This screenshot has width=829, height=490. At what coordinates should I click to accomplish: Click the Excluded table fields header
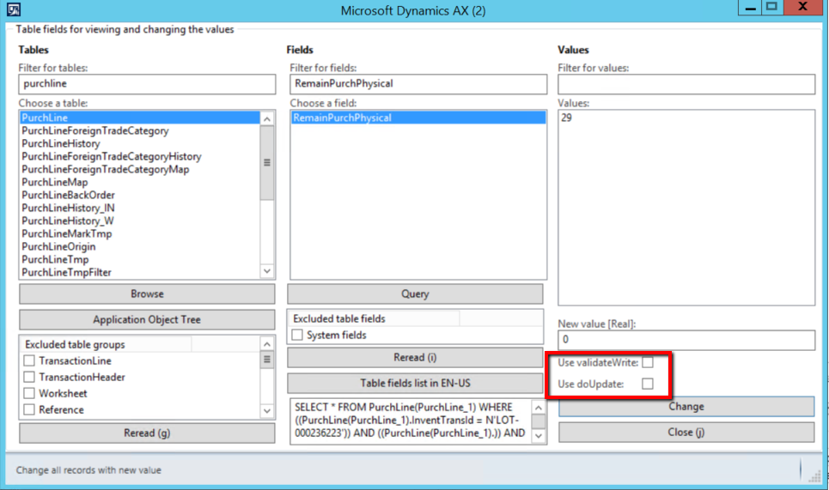(x=374, y=318)
